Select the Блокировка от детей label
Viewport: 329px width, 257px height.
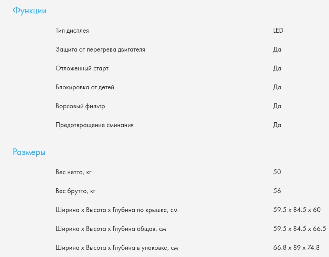(85, 87)
